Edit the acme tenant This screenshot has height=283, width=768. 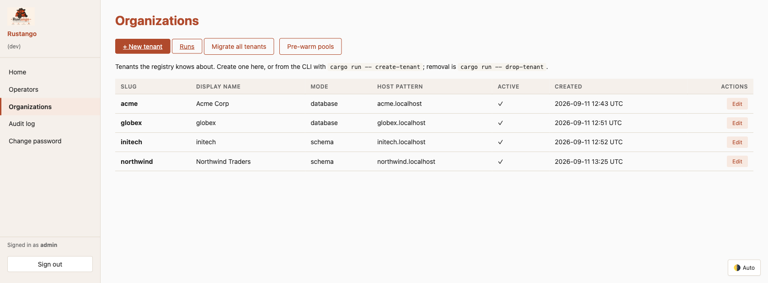coord(737,104)
